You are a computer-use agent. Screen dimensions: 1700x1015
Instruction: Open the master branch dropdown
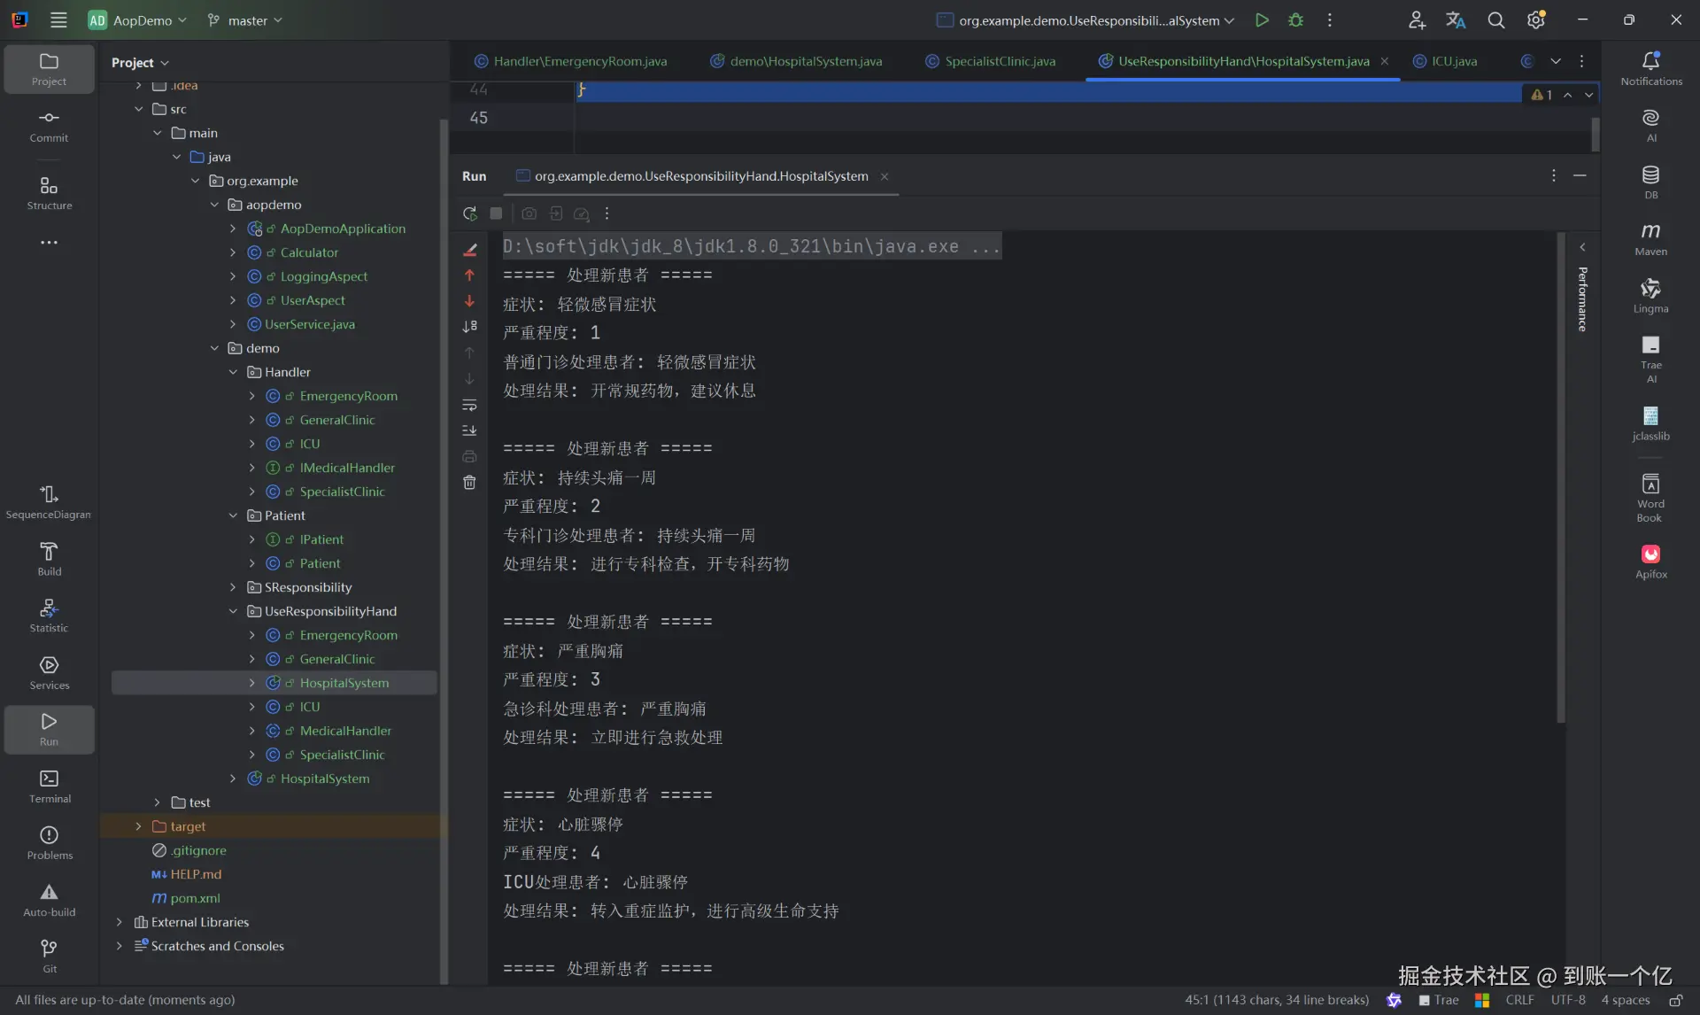245,20
